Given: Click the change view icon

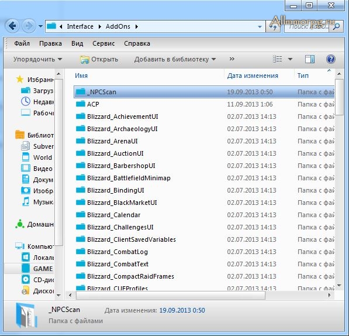Looking at the screenshot, I should coord(278,59).
